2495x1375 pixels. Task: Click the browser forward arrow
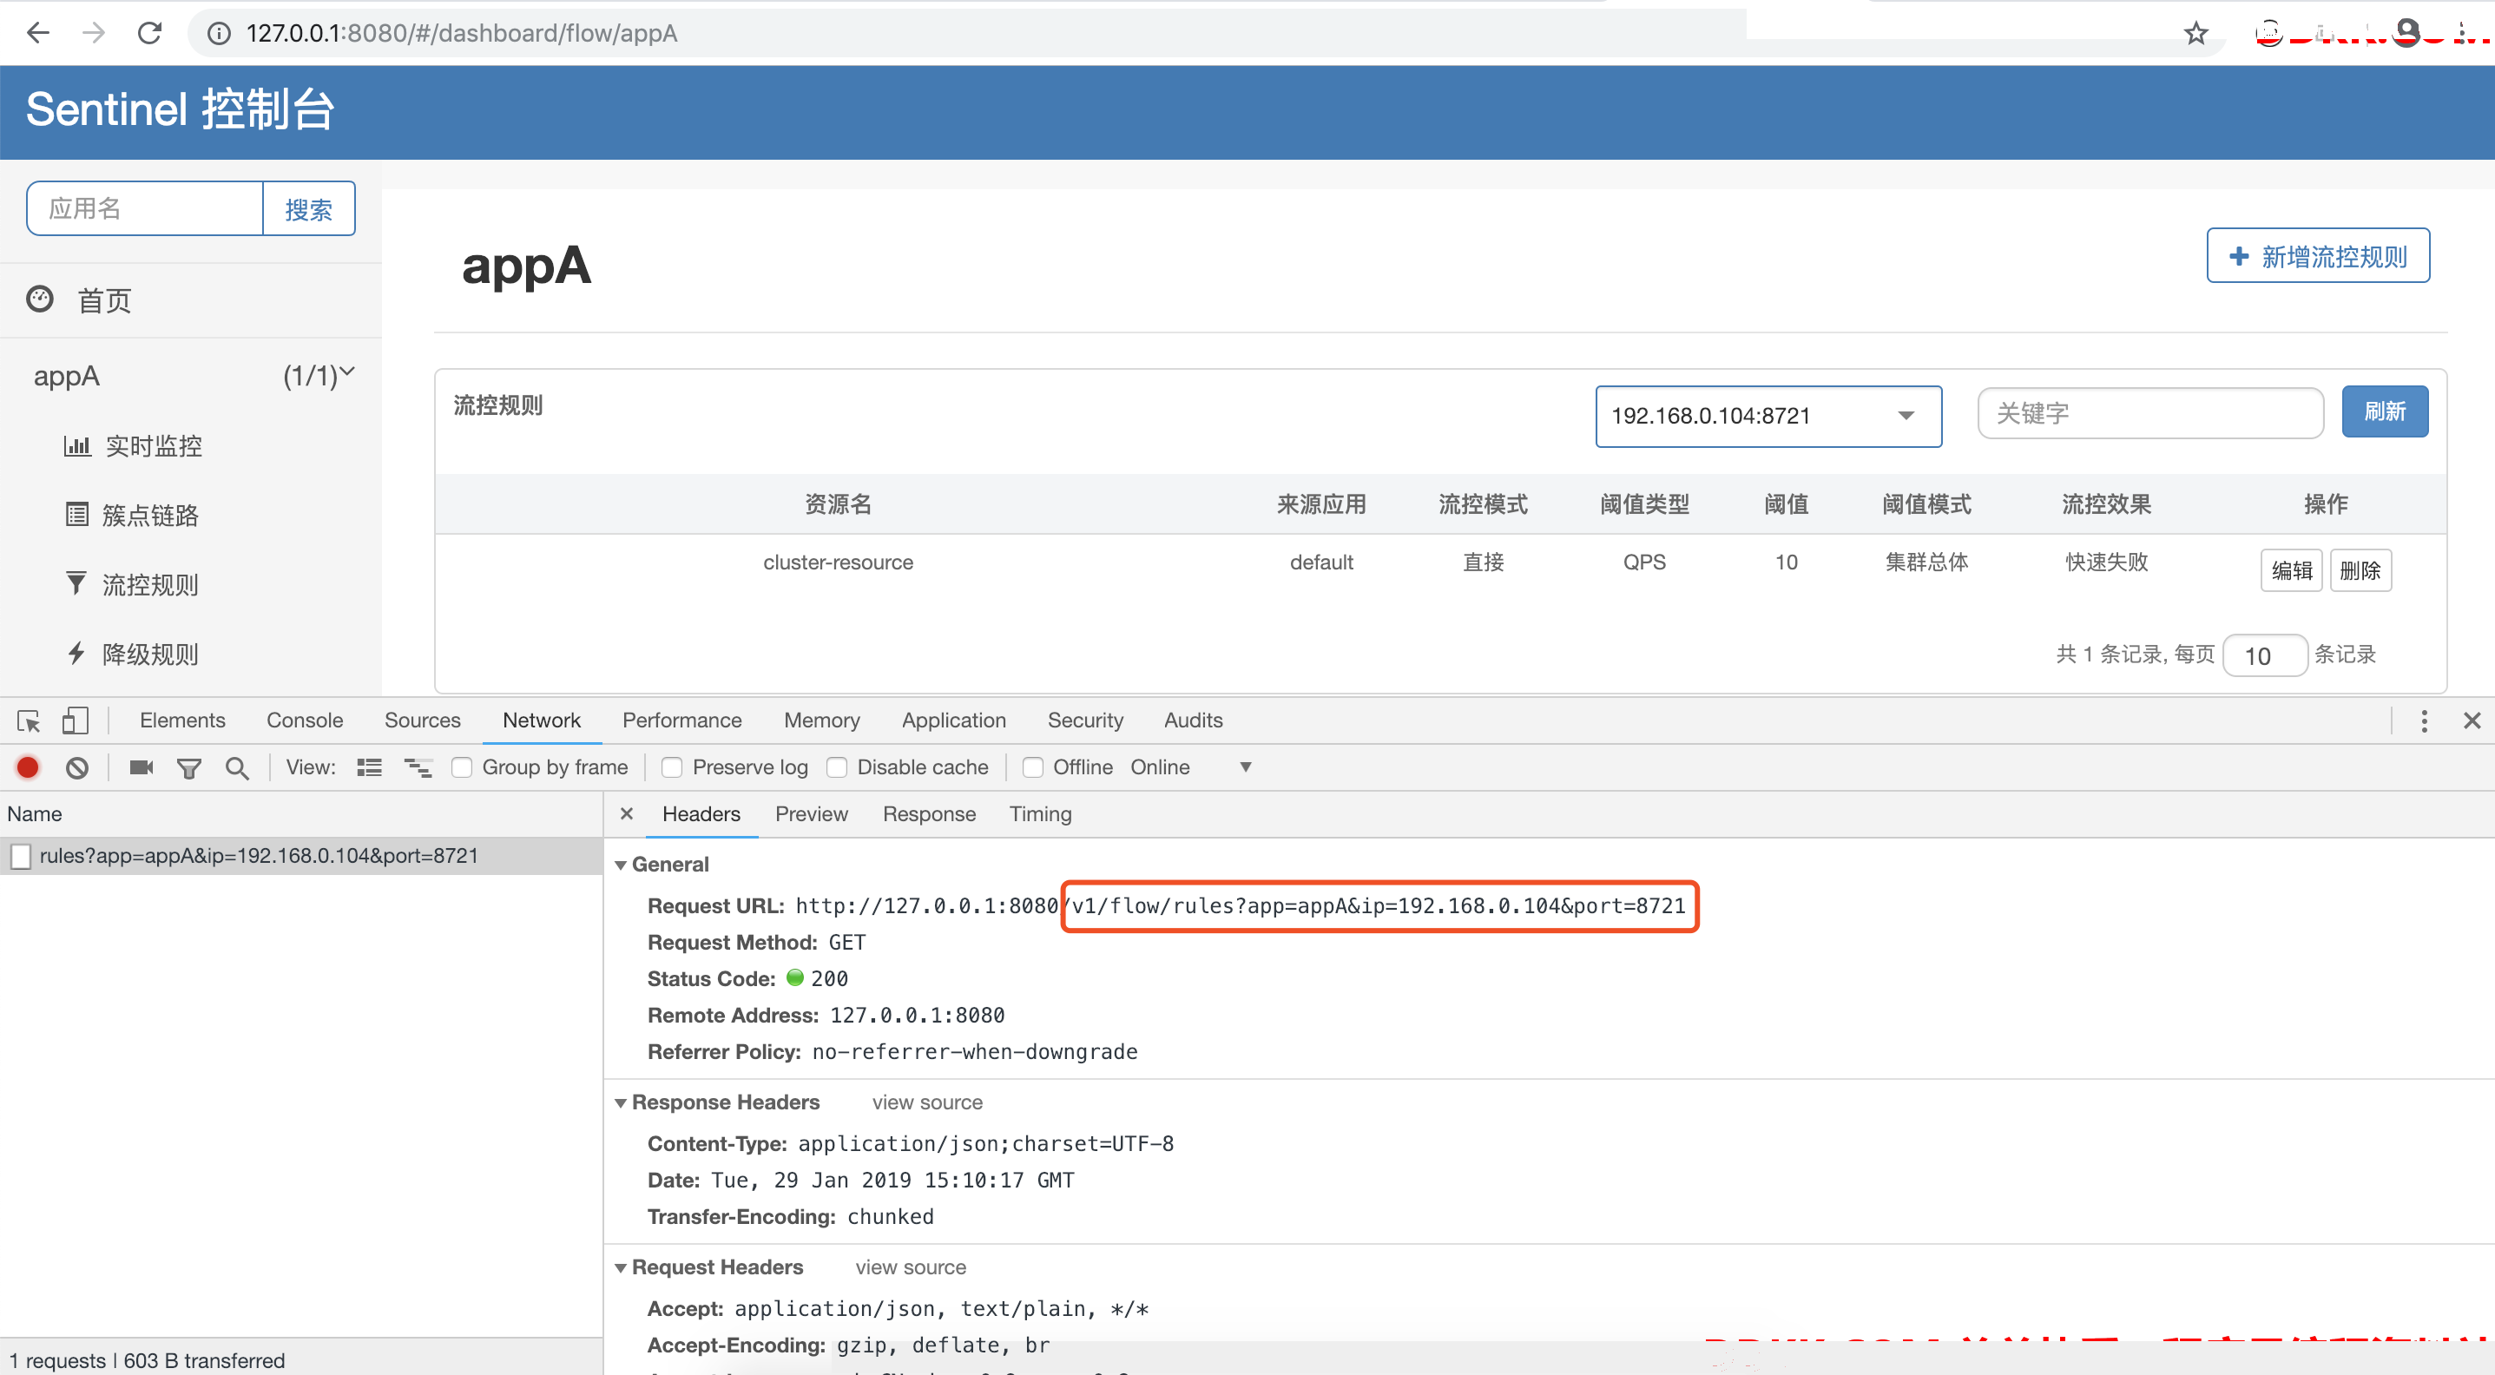pos(94,33)
